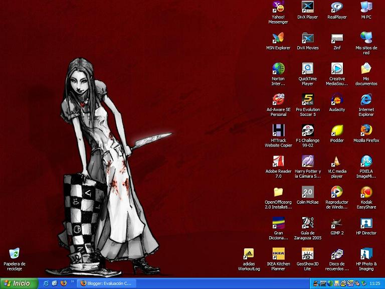The image size is (385, 289).
Task: Open Mis documentos folder icon
Action: 366,69
